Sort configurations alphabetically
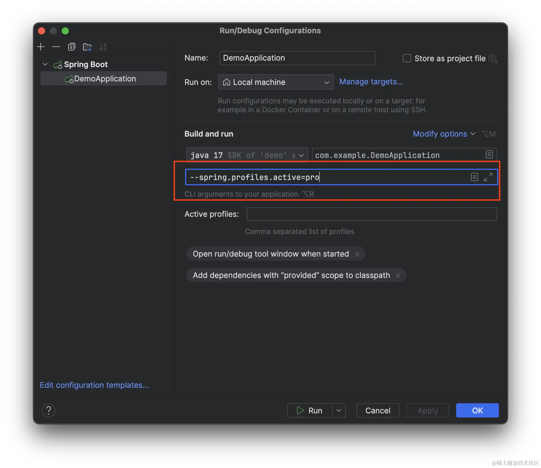The image size is (541, 468). tap(103, 47)
